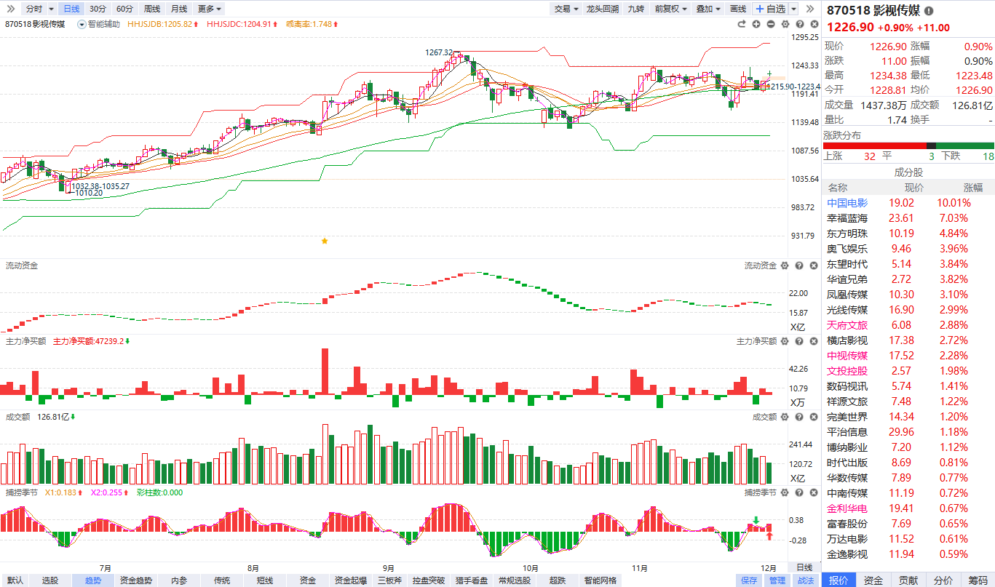Zoom out the main K-line chart
This screenshot has height=587, width=995.
coord(770,24)
